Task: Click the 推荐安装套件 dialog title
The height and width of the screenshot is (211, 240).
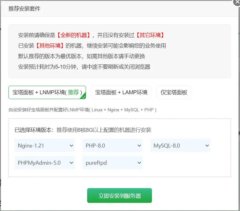Action: coord(24,9)
